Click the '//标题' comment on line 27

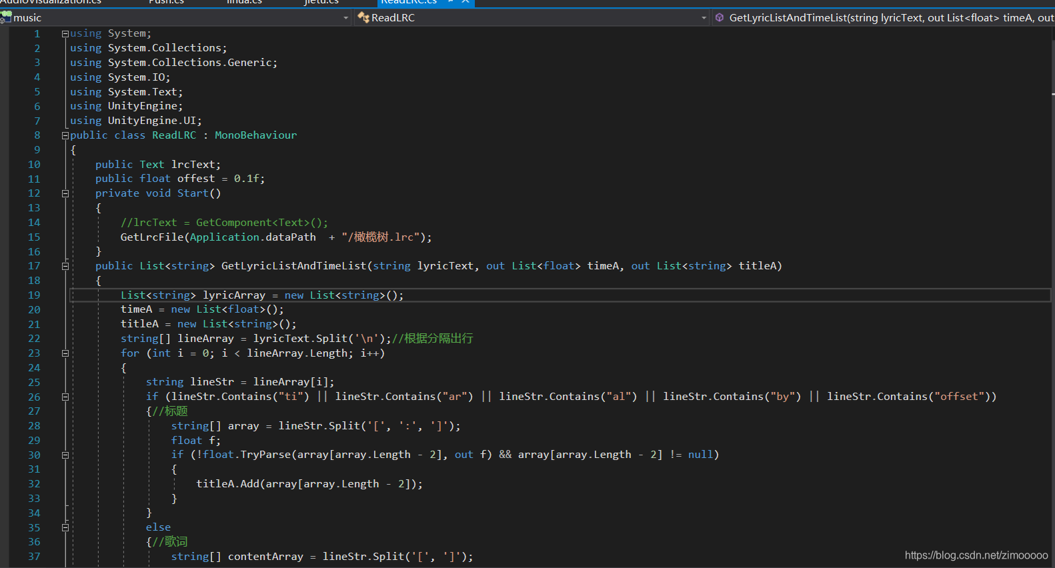click(170, 411)
